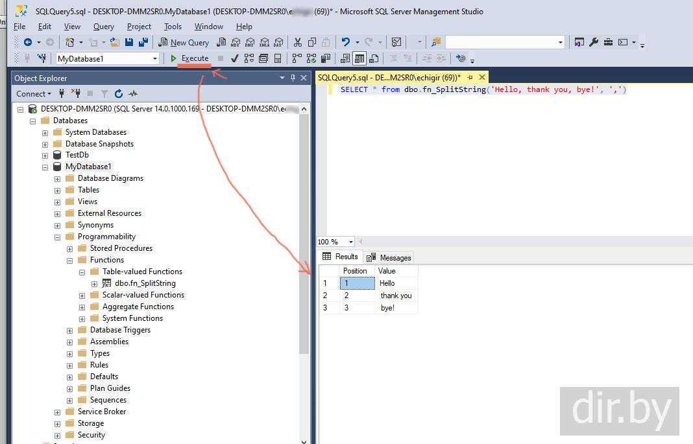Expand the Stored Procedures folder
693x444 pixels.
[70, 249]
